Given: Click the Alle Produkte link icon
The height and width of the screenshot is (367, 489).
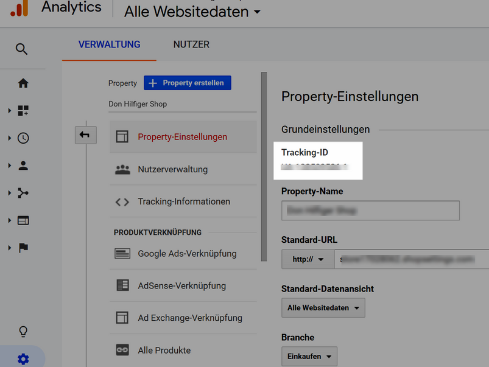Looking at the screenshot, I should point(122,350).
